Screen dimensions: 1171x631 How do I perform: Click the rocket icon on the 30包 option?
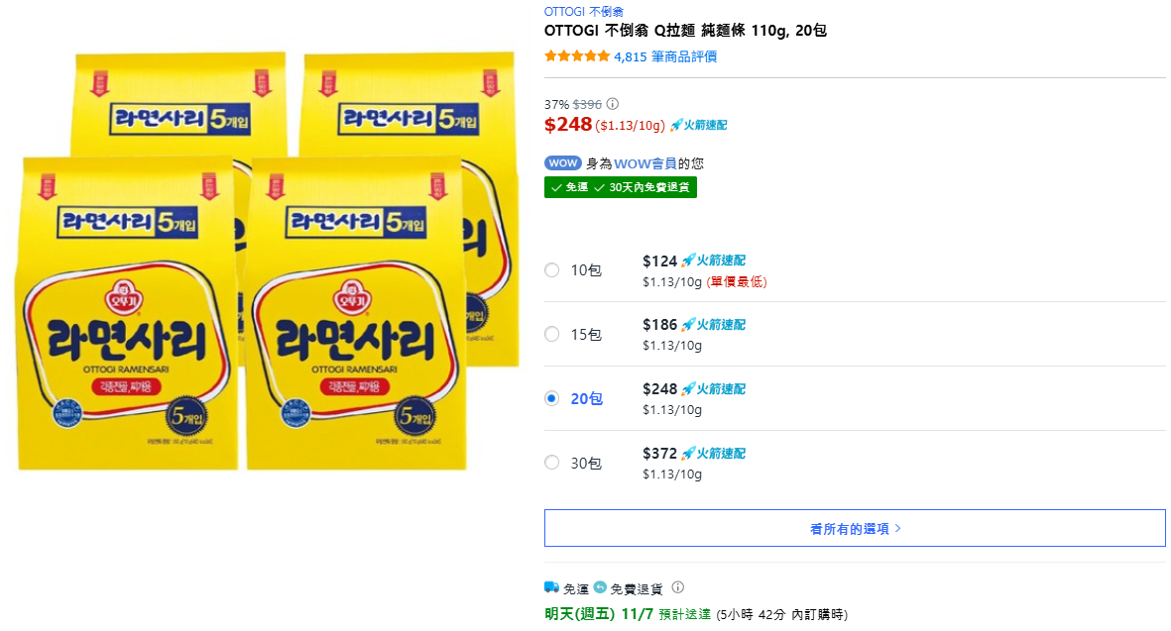[x=688, y=454]
